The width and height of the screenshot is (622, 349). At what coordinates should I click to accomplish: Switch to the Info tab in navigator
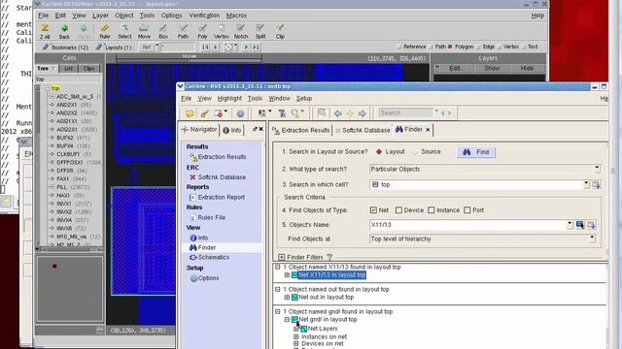(x=232, y=130)
